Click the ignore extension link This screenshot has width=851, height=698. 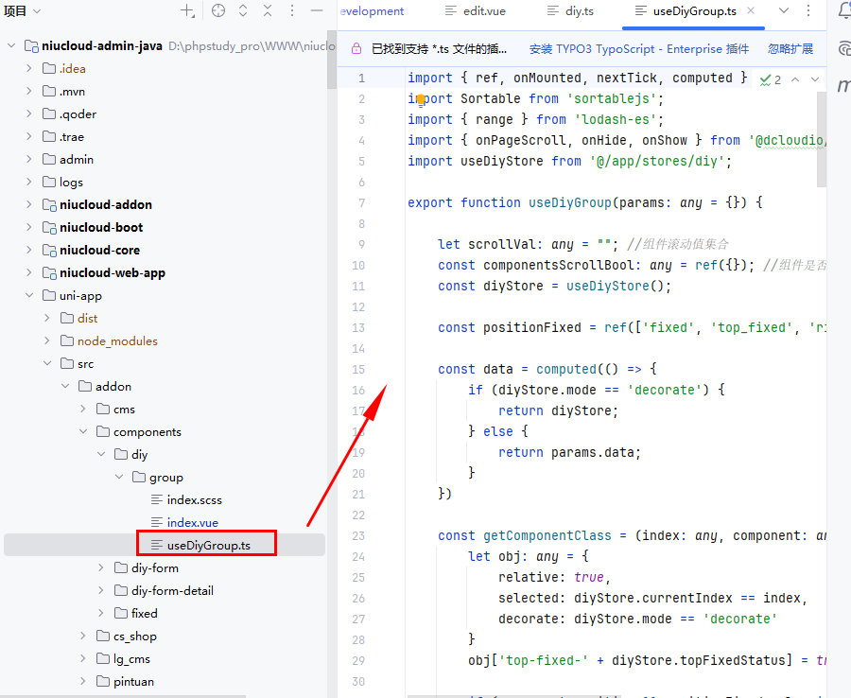point(792,49)
